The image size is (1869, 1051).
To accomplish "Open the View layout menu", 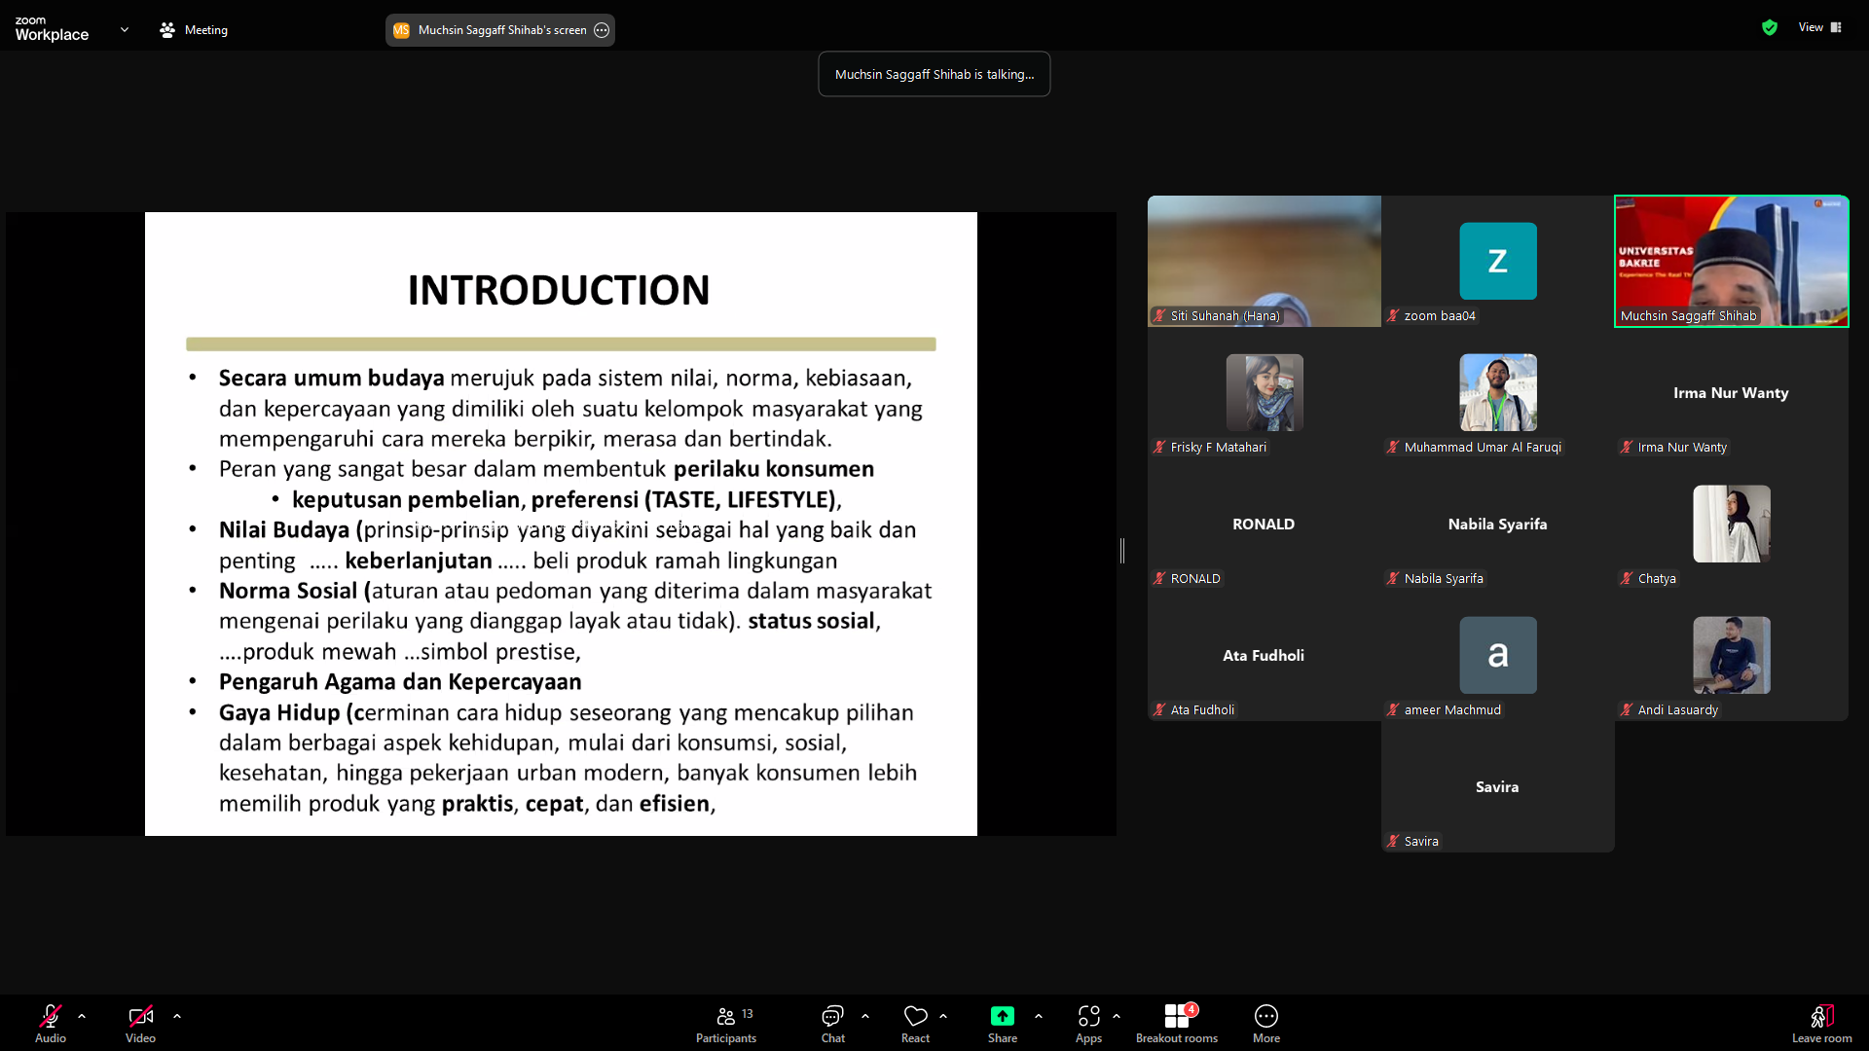I will pyautogui.click(x=1819, y=27).
